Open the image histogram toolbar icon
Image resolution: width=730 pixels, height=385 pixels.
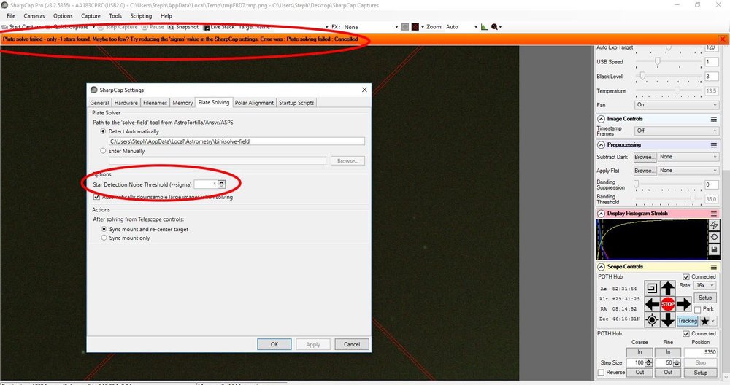(484, 27)
